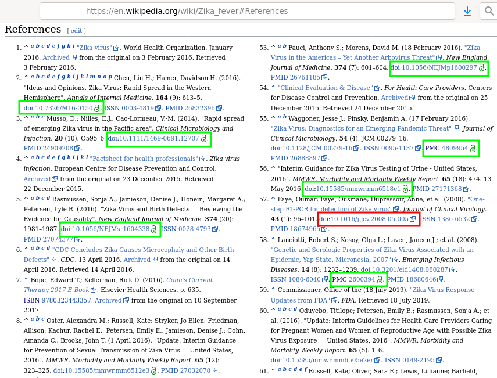This screenshot has height=378, width=497.
Task: Click open-access lock icon after doi NEJMsr1604338
Action: (x=153, y=229)
